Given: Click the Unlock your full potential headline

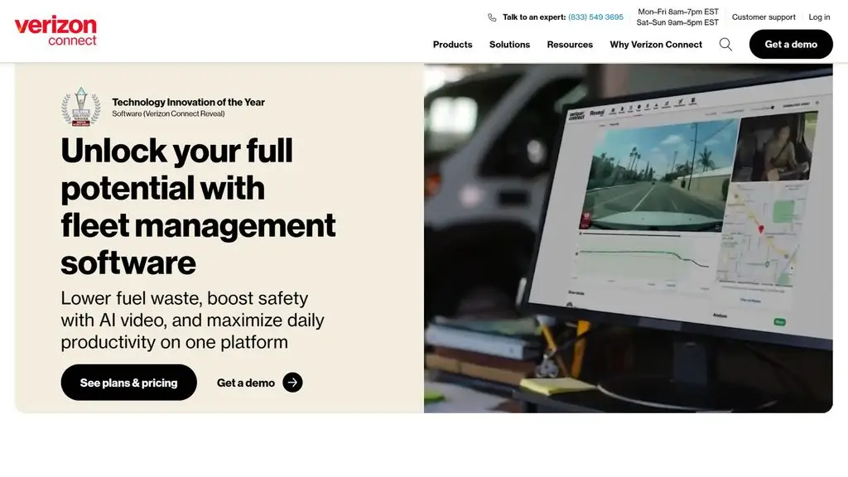Looking at the screenshot, I should pos(198,206).
